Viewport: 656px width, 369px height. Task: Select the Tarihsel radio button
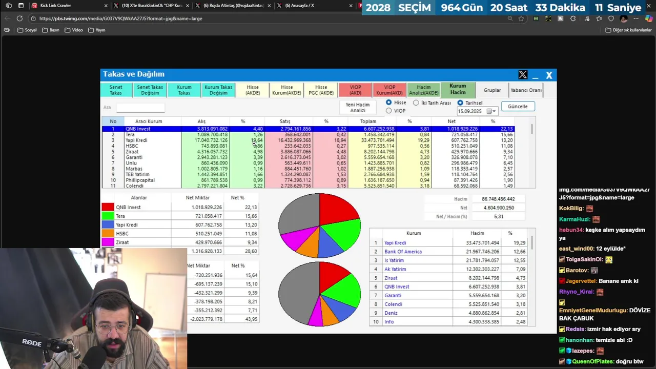click(460, 102)
